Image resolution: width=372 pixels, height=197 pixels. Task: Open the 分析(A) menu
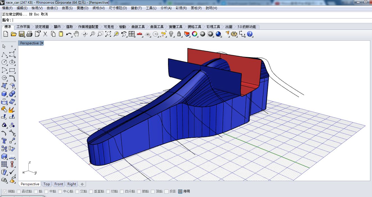tap(166, 8)
